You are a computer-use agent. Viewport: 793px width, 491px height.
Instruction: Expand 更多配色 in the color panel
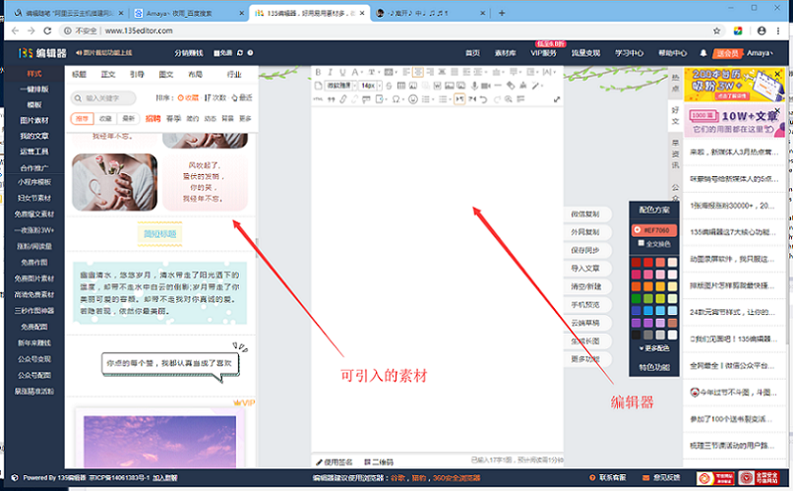coord(654,348)
